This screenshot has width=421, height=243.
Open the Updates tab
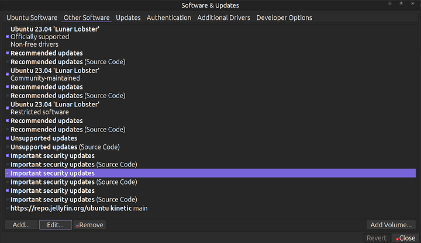pyautogui.click(x=128, y=18)
